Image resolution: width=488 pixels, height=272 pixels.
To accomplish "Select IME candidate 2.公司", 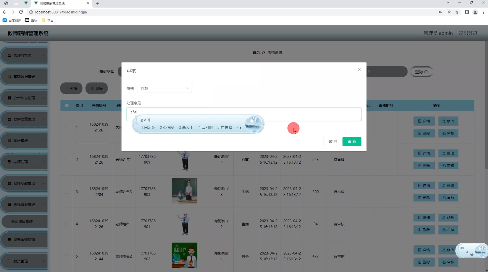I will (167, 128).
